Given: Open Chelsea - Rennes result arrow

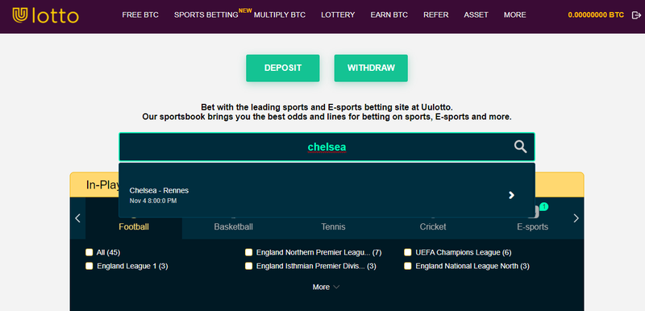Looking at the screenshot, I should pyautogui.click(x=511, y=195).
